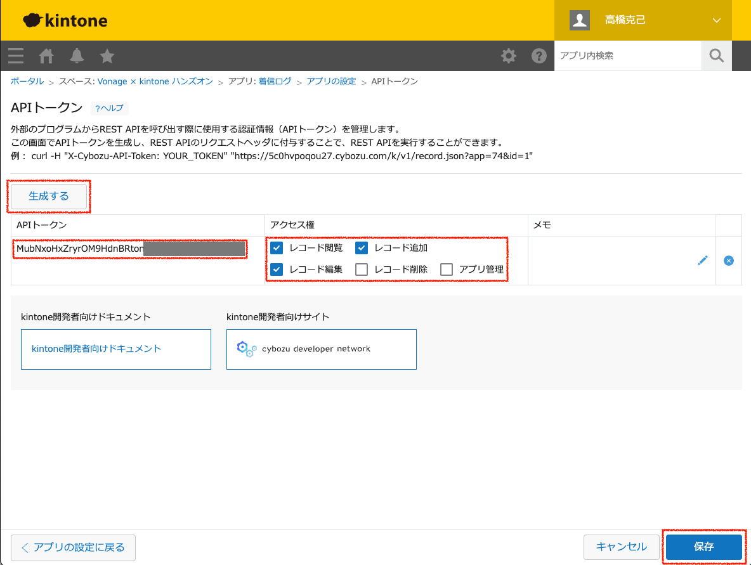The width and height of the screenshot is (751, 565).
Task: Uncheck レコード編集 checkbox
Action: point(277,270)
